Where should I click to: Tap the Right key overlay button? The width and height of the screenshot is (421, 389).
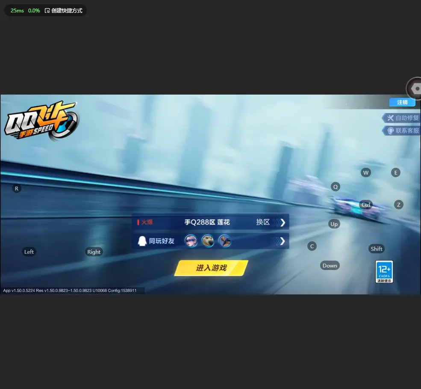click(x=94, y=252)
